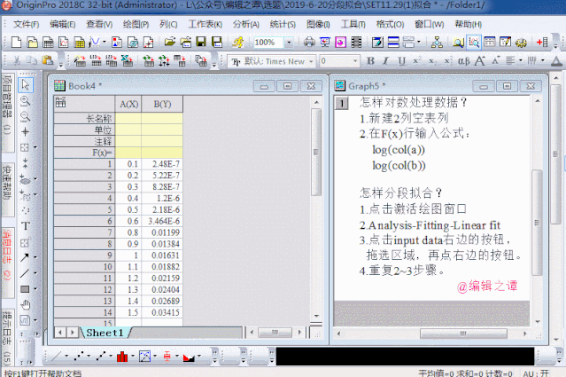This screenshot has height=377, width=566.
Task: Select the Pointer tool in the side toolbar
Action: click(26, 84)
